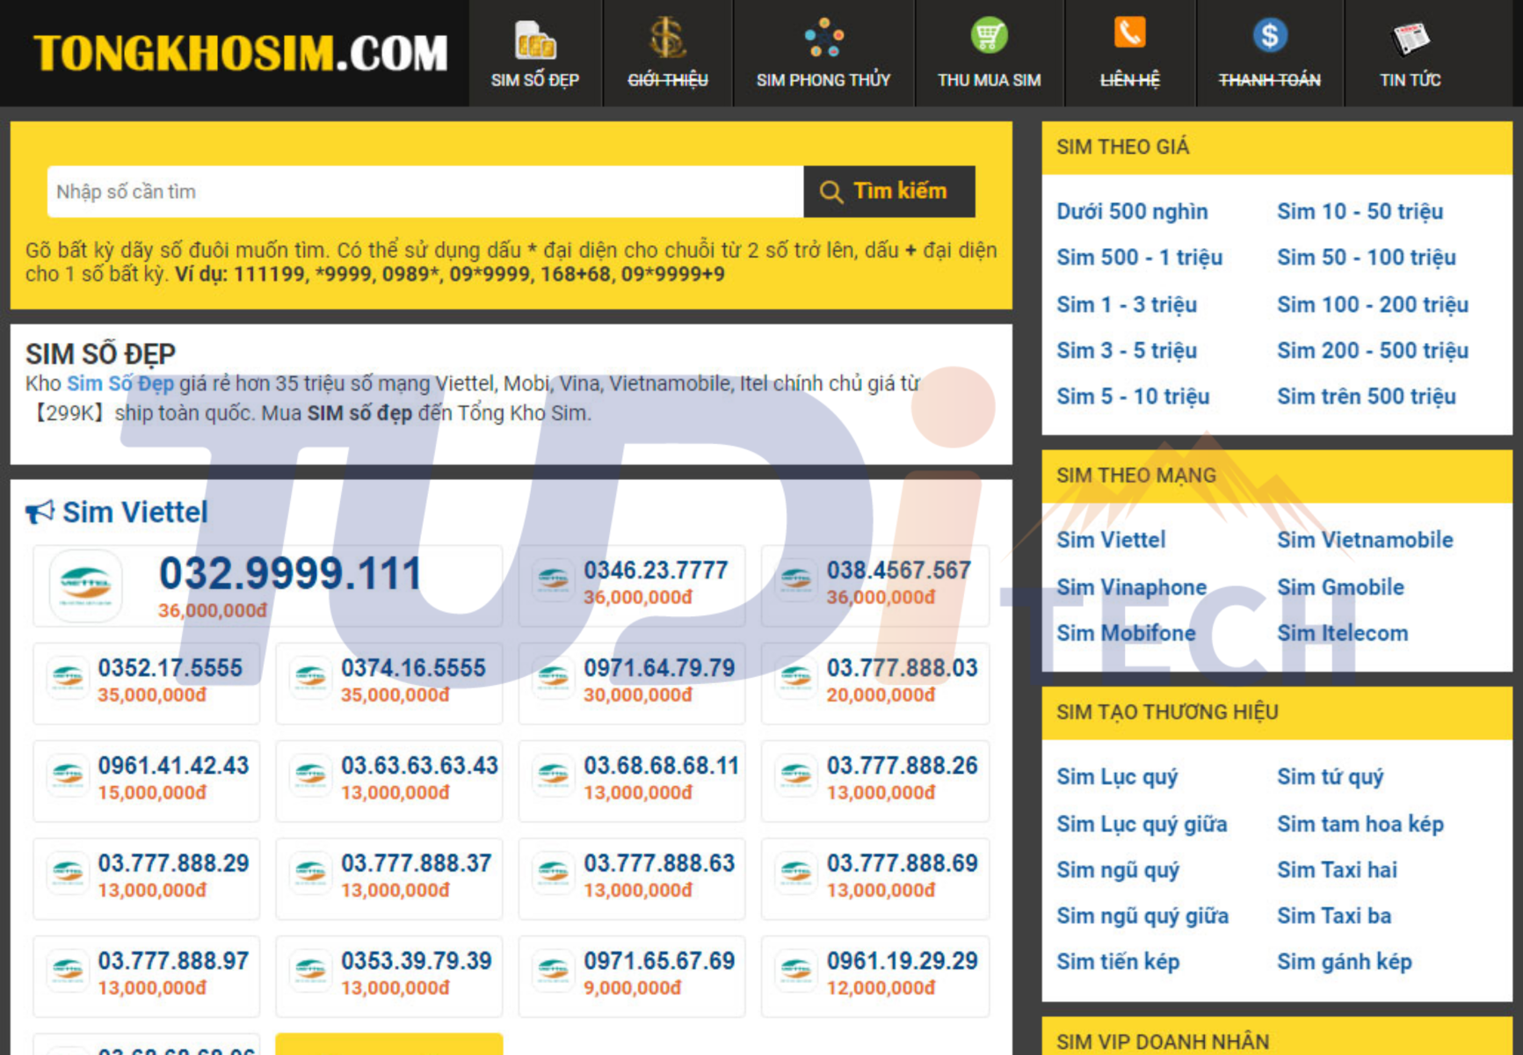Image resolution: width=1523 pixels, height=1055 pixels.
Task: Click the Tìm kiếm search button
Action: [x=888, y=192]
